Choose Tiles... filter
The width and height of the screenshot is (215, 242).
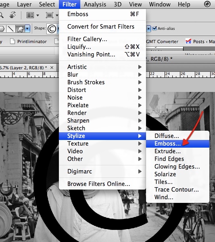(x=177, y=182)
